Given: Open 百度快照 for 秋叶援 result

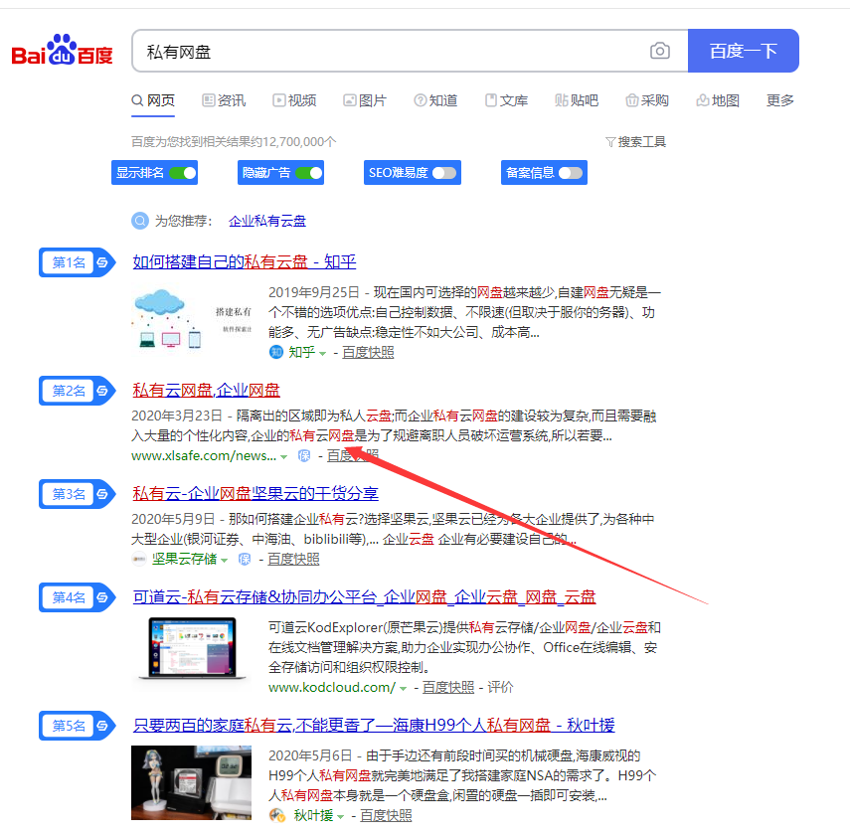Looking at the screenshot, I should pos(386,815).
